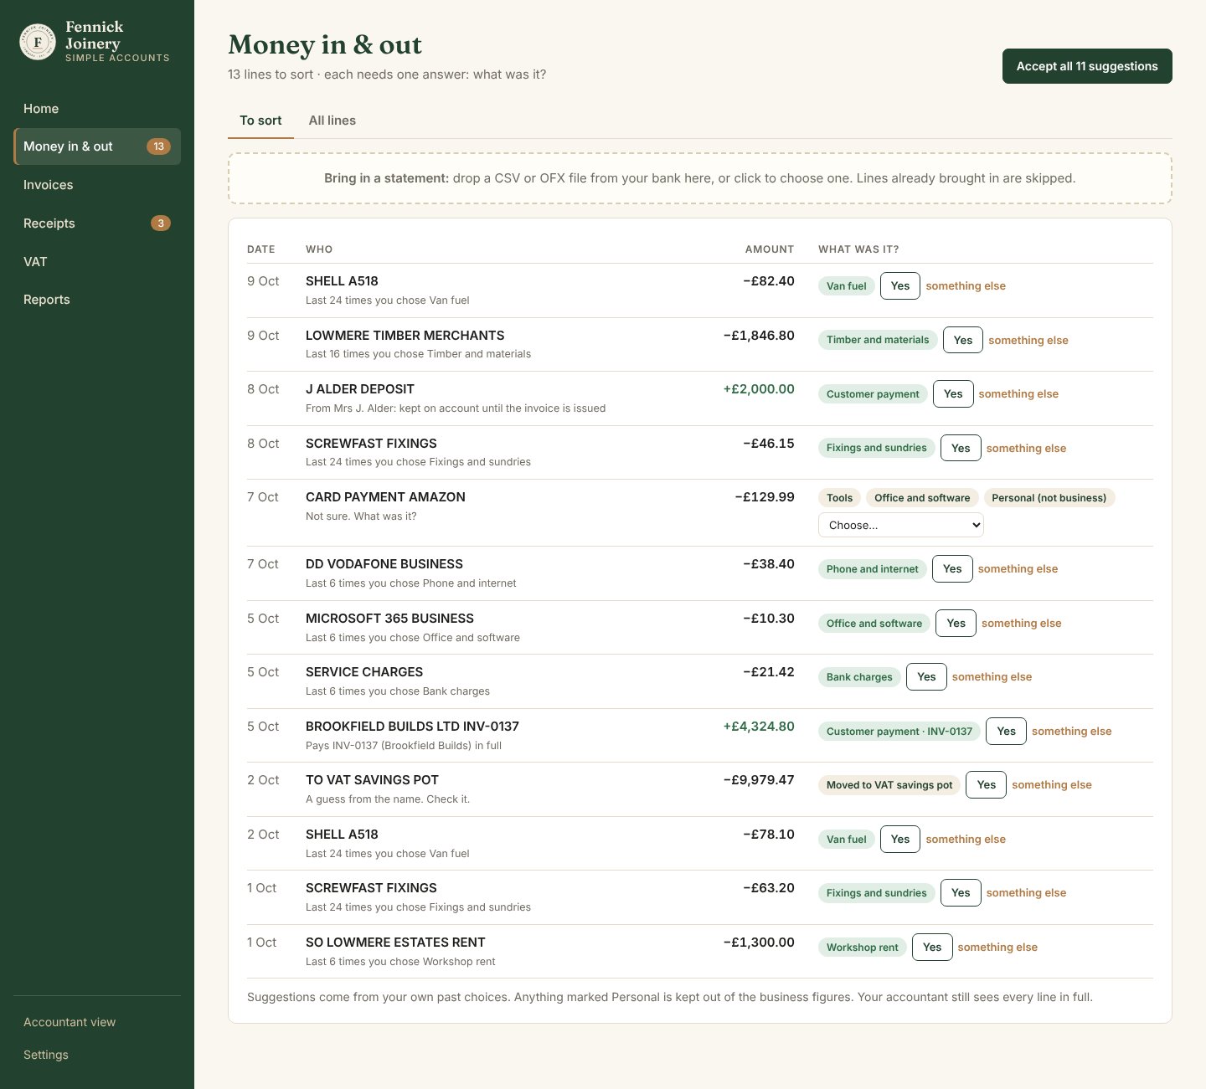Click the Moved to VAT savings pot chip
The height and width of the screenshot is (1089, 1206).
click(x=889, y=784)
